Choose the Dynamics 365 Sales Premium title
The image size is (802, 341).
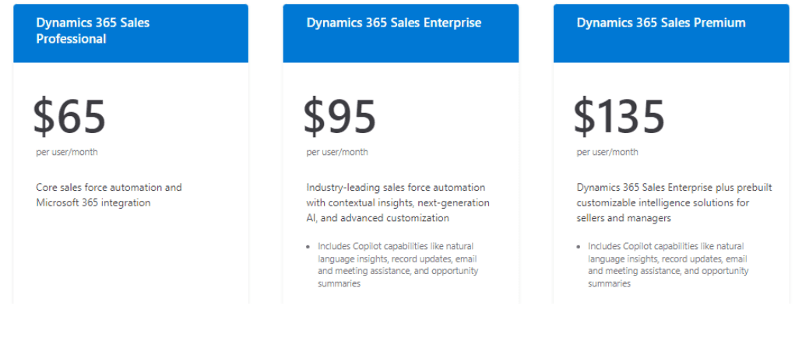point(661,23)
